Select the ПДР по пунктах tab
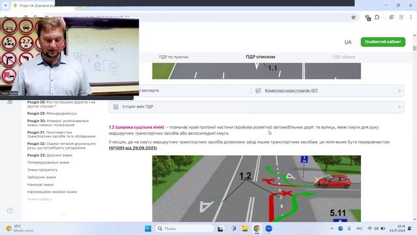This screenshot has width=417, height=235. [x=173, y=57]
